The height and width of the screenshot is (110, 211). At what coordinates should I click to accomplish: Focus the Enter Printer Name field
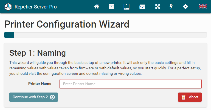131,84
